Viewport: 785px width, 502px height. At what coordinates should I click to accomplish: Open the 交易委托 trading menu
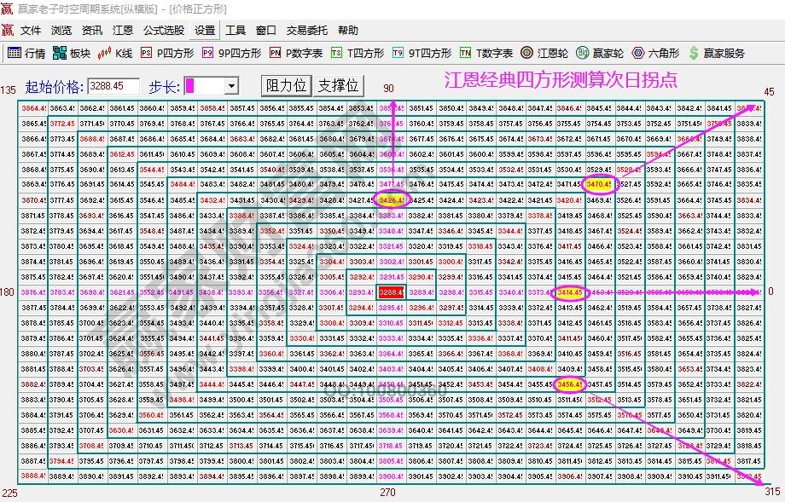click(x=306, y=30)
